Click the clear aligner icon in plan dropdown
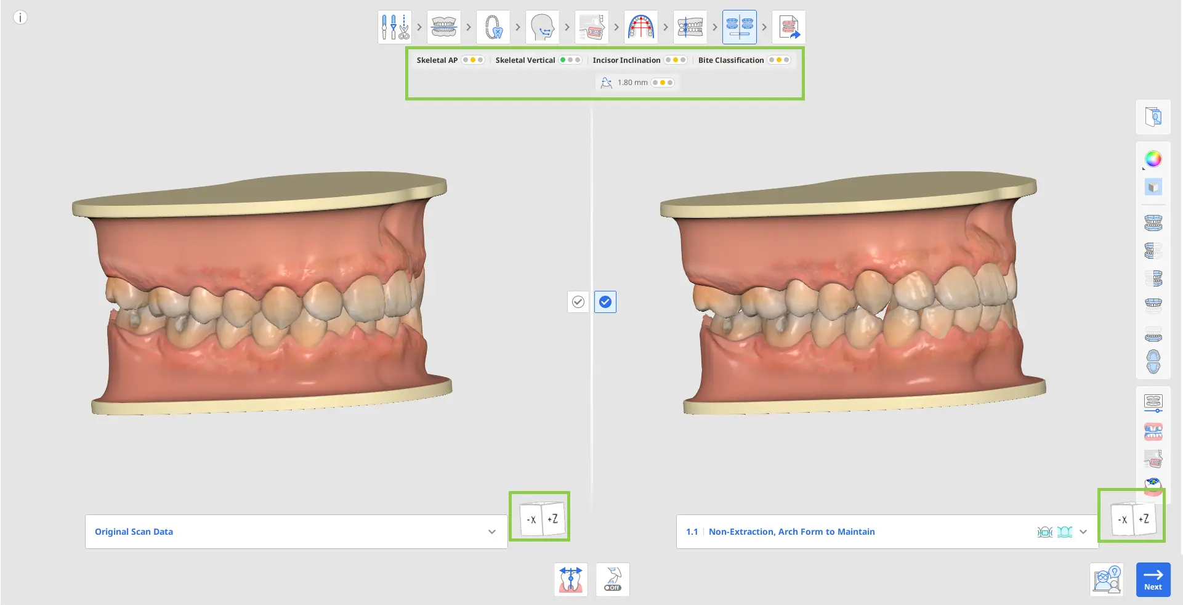The image size is (1183, 605). [x=1065, y=532]
